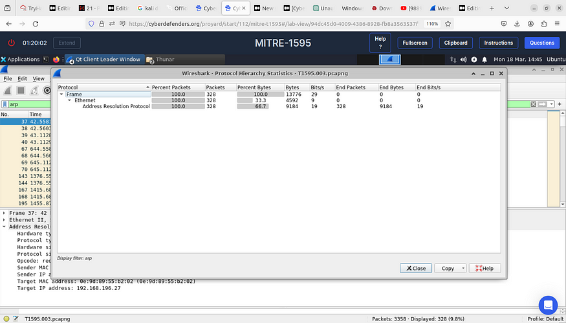Open the lab Instructions button
Screen dimensions: 566x323
click(x=499, y=43)
